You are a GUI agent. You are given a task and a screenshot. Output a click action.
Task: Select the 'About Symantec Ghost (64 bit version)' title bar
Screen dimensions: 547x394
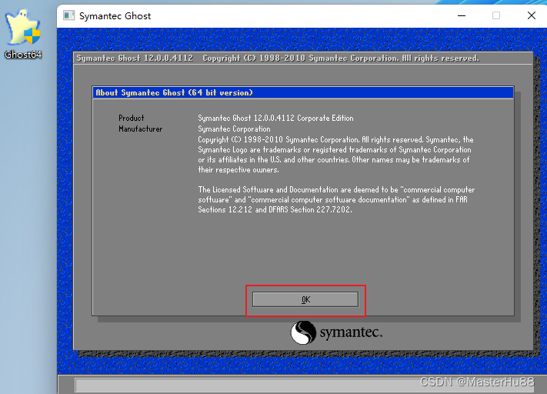point(303,93)
